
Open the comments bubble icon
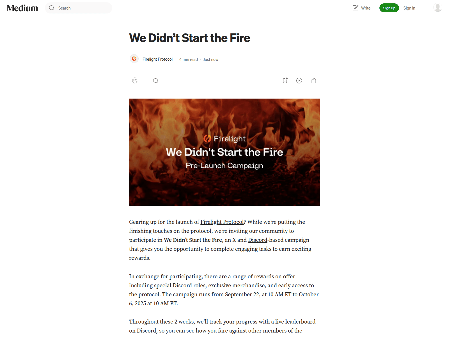coord(155,81)
